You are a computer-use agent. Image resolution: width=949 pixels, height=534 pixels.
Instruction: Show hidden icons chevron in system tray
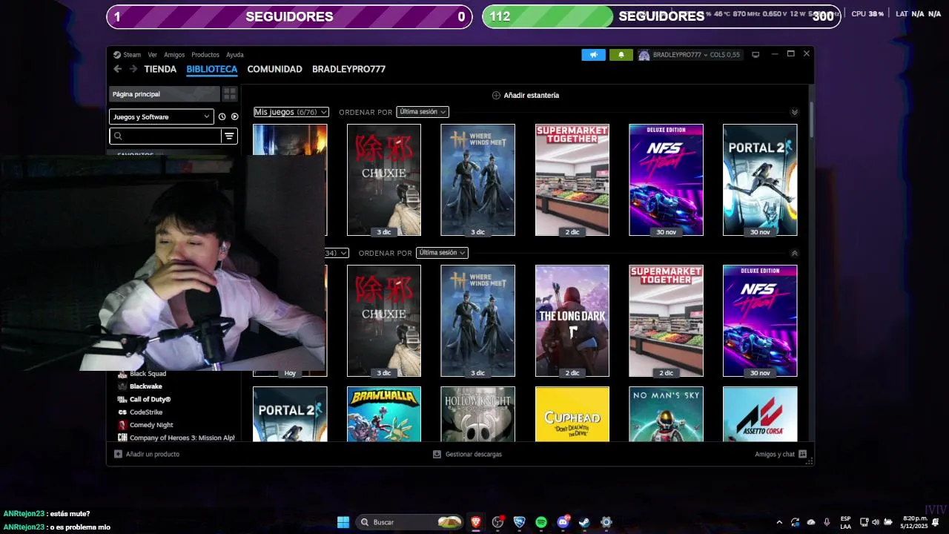tap(779, 522)
